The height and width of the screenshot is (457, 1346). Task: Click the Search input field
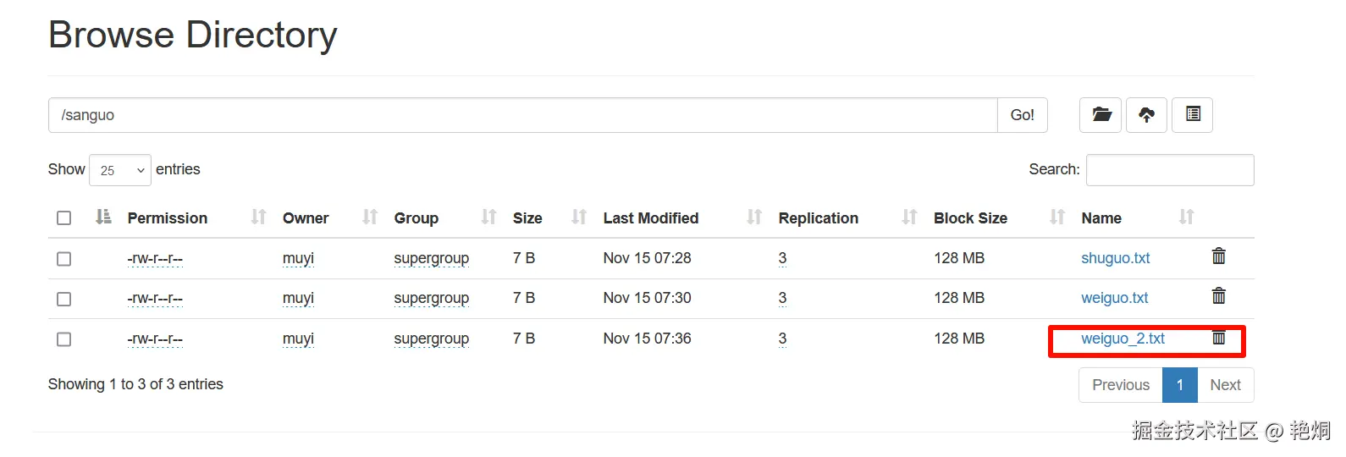[1169, 170]
